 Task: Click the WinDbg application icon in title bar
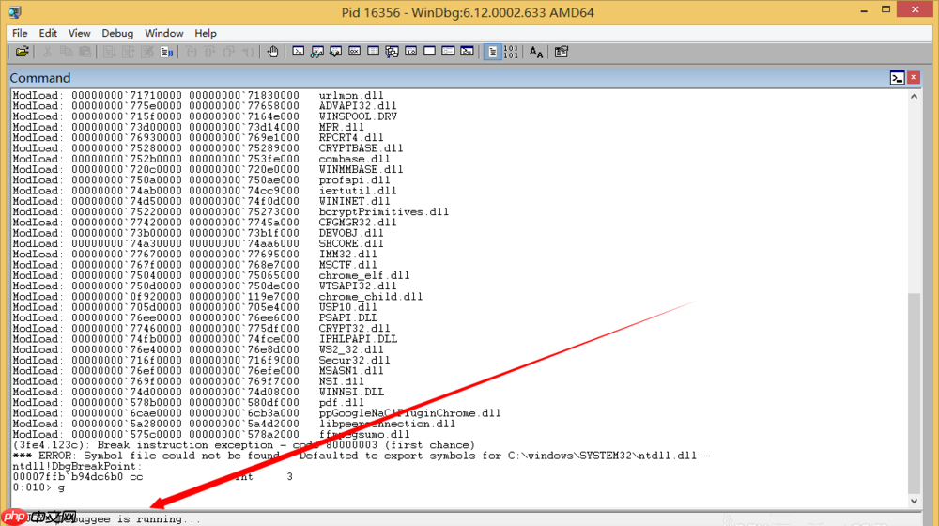point(15,12)
